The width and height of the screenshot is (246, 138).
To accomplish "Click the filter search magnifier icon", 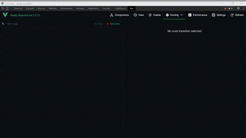I will coord(3,24).
